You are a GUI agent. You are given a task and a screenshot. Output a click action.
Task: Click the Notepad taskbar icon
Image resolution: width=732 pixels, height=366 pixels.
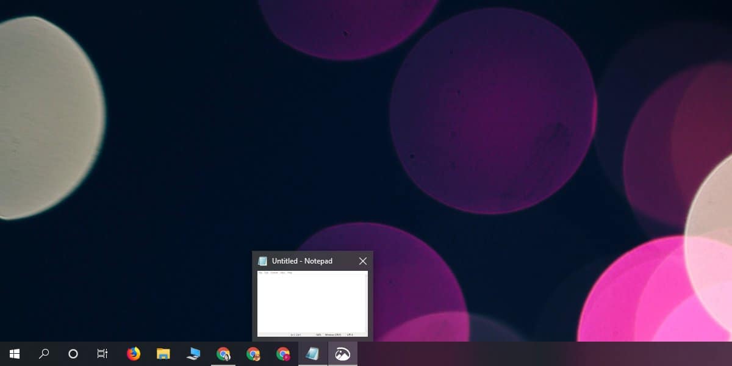coord(313,354)
